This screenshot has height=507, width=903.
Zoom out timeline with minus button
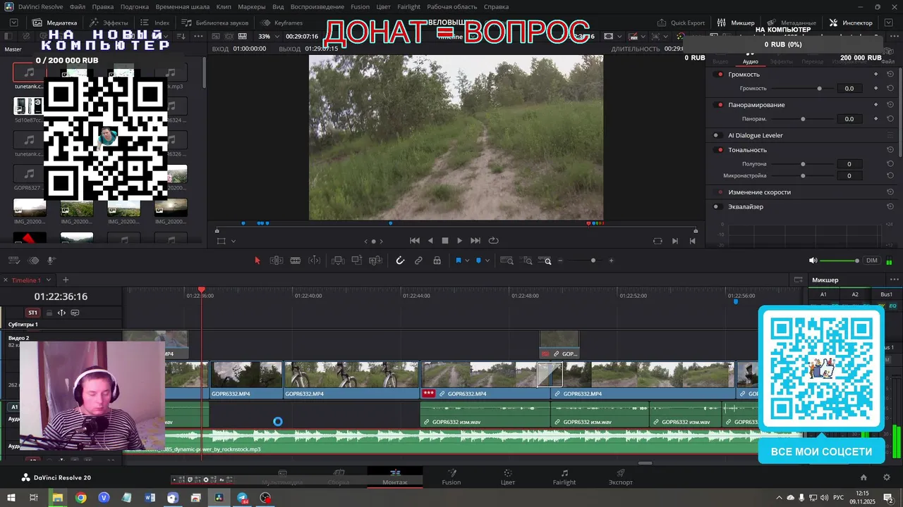click(561, 261)
